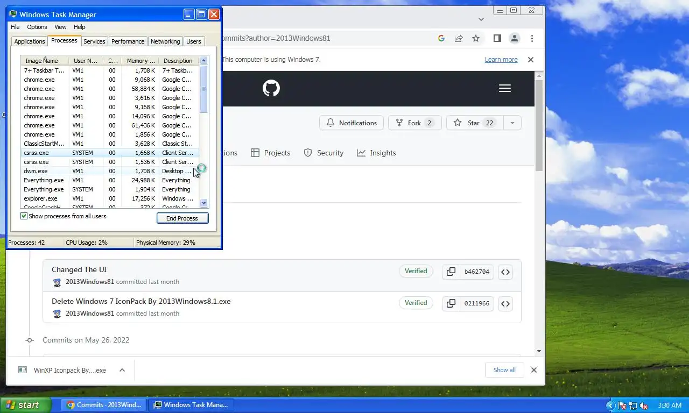Browse repository at commit 0211966
The image size is (689, 413).
click(x=505, y=303)
